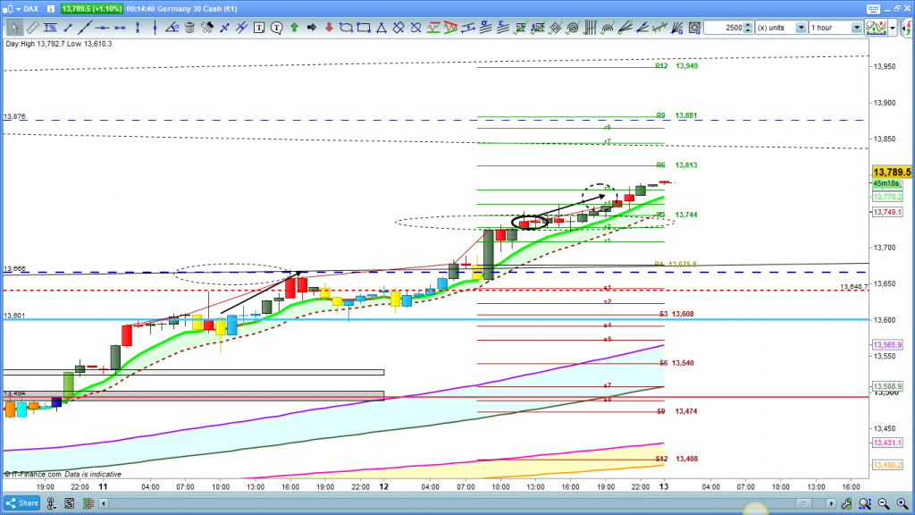Click the 2500 units input field
Image resolution: width=915 pixels, height=515 pixels.
(x=722, y=28)
